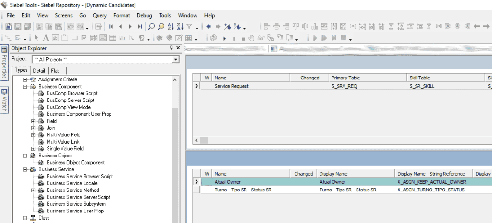
Task: Select the checkbox control tool
Action: (84, 38)
